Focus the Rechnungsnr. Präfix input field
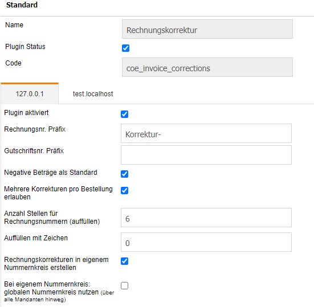Screen dimensions: 314x307 206,133
